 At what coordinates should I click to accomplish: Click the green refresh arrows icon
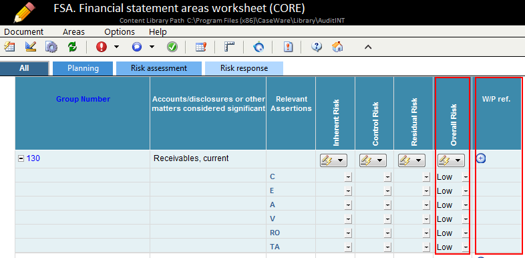click(x=72, y=47)
